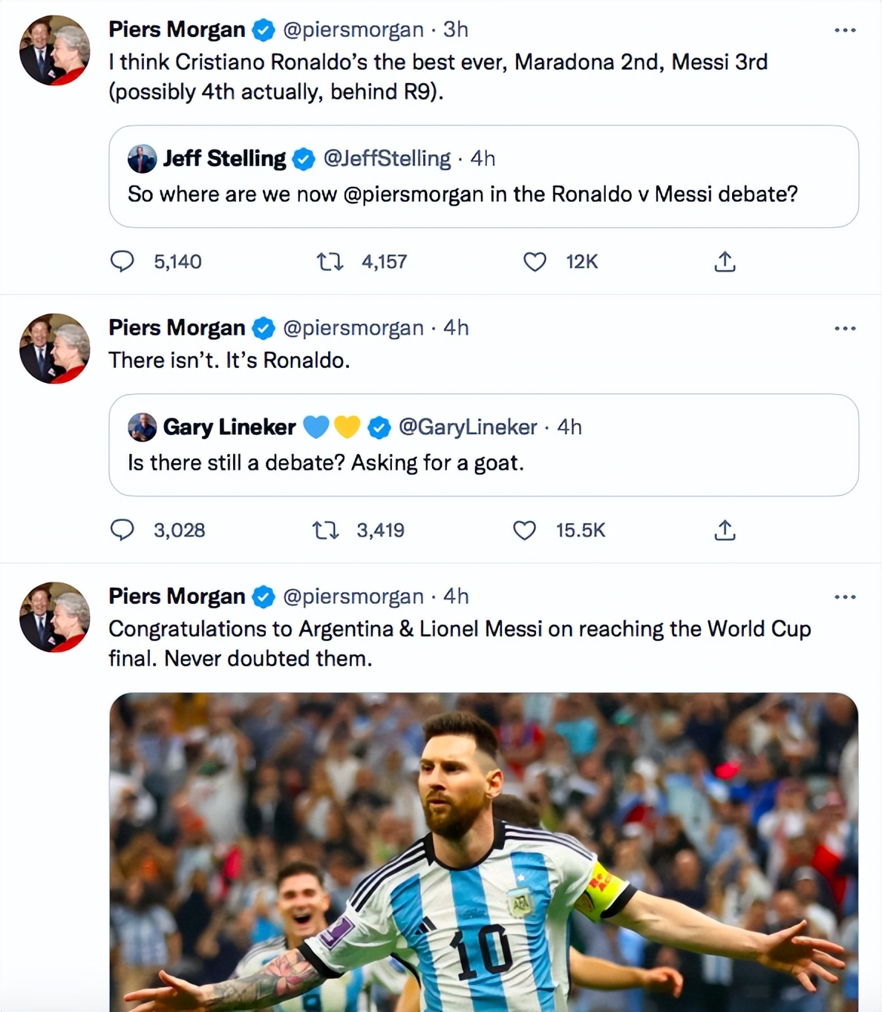Click the @piersmorgan mention in Jeff Stelling's quote
882x1012 pixels.
(x=414, y=194)
